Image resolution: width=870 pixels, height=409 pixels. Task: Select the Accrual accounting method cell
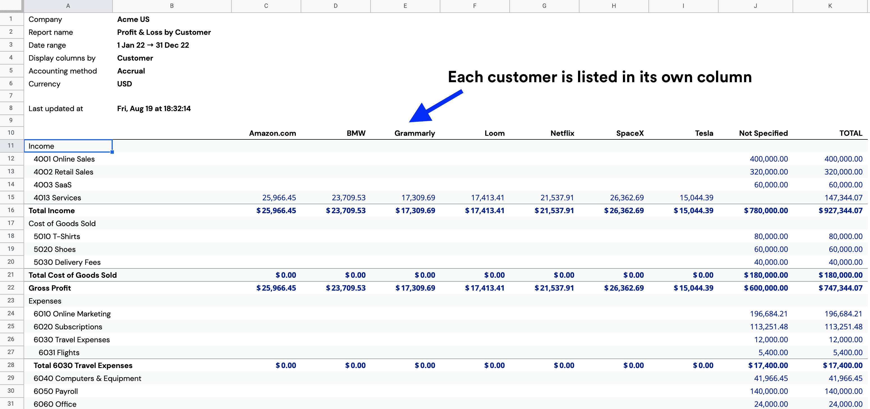point(131,71)
